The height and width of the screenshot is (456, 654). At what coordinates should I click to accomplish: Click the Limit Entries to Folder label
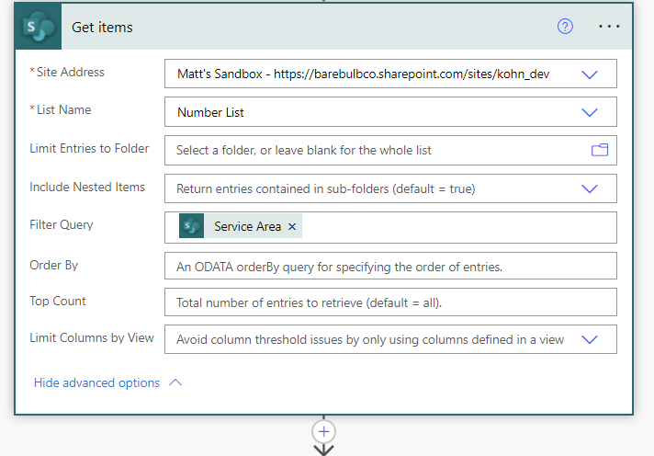89,148
